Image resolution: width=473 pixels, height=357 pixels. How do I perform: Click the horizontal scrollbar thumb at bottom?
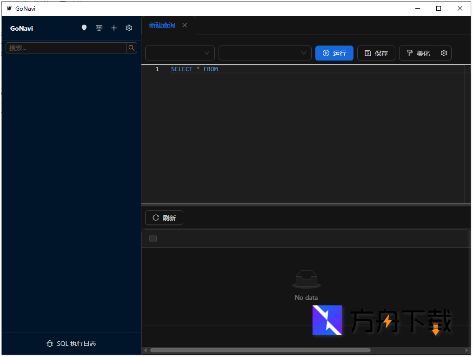260,350
